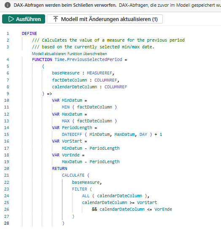Click the VorEnde variable on line 26

point(163,209)
